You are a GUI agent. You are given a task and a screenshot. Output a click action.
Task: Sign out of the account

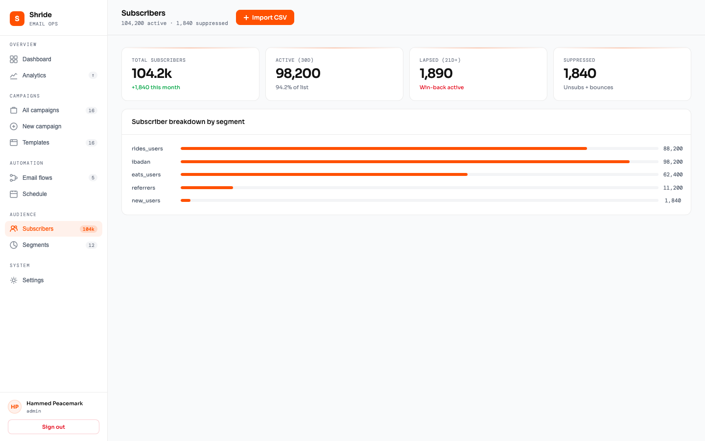click(53, 427)
